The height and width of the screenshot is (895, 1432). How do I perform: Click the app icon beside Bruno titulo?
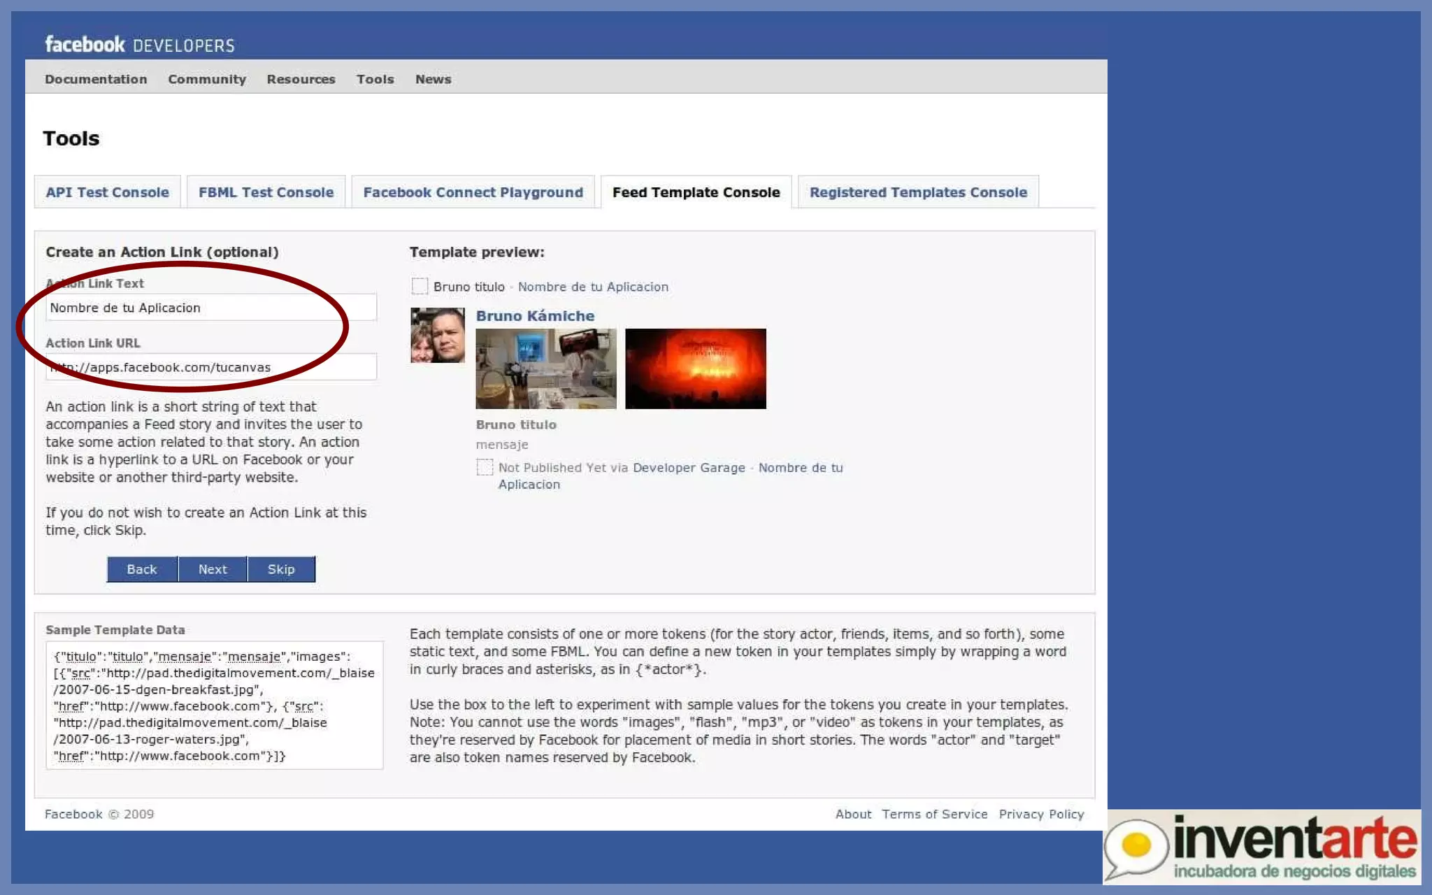click(x=420, y=286)
